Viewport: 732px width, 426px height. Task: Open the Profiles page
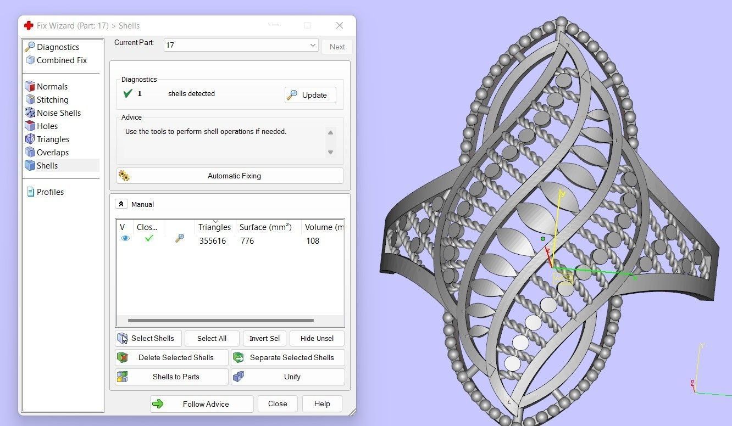(x=50, y=192)
